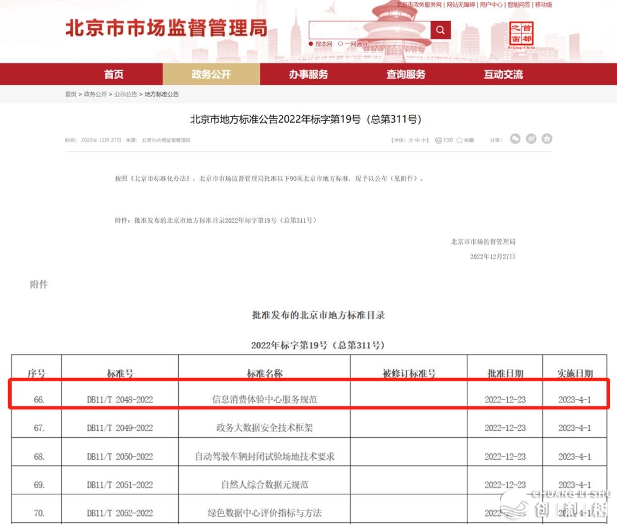Image resolution: width=617 pixels, height=524 pixels.
Task: Select the 搜本网 radio button
Action: tap(311, 44)
